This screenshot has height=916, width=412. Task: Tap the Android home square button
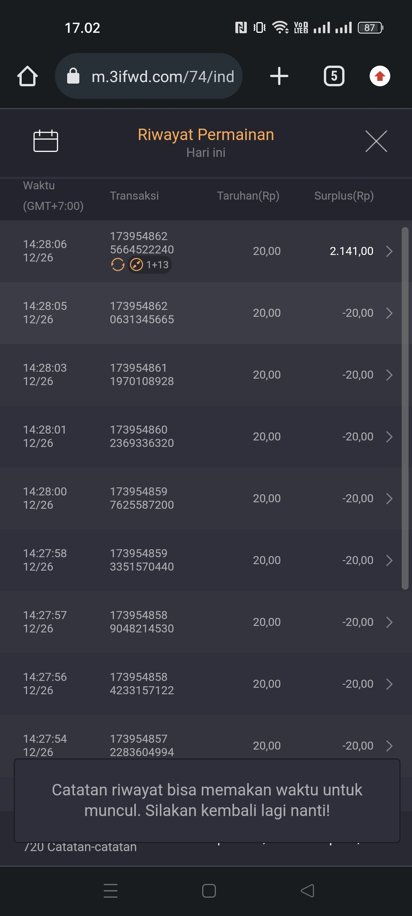pyautogui.click(x=209, y=891)
